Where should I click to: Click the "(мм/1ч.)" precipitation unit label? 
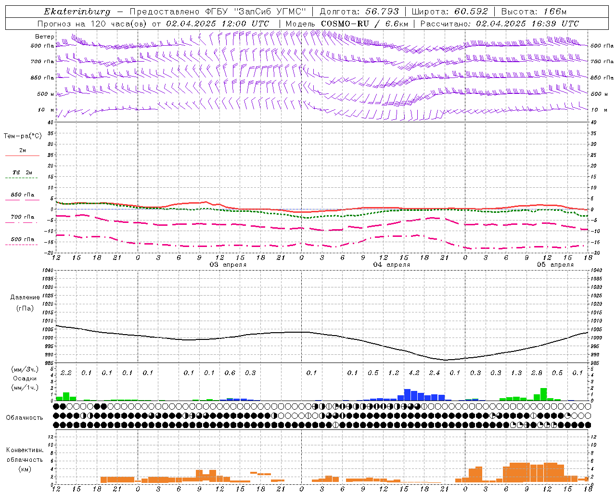point(25,388)
